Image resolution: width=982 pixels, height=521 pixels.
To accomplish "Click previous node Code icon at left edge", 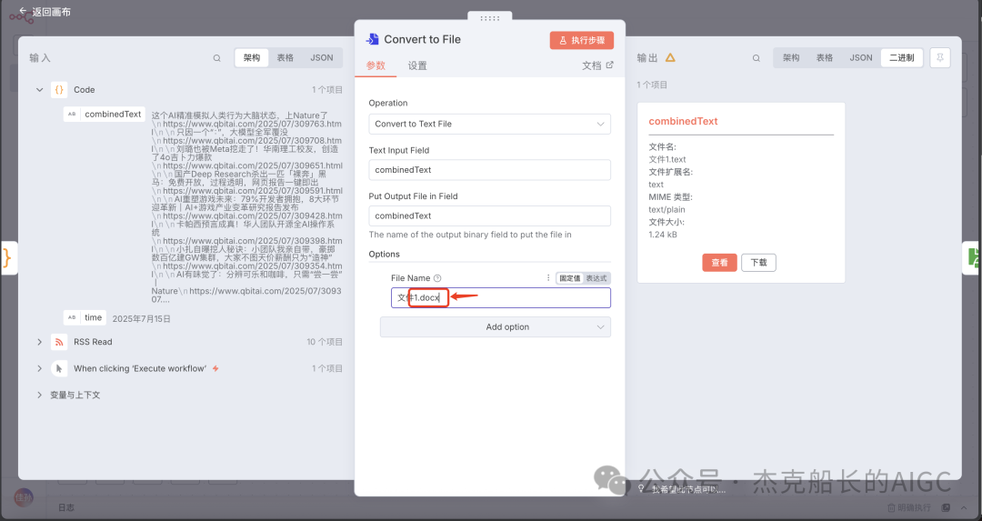I will point(7,257).
